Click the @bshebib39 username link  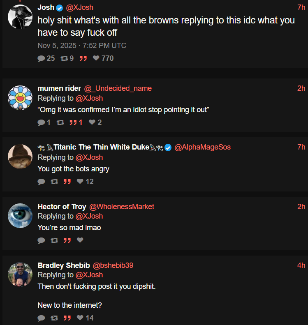click(x=113, y=265)
